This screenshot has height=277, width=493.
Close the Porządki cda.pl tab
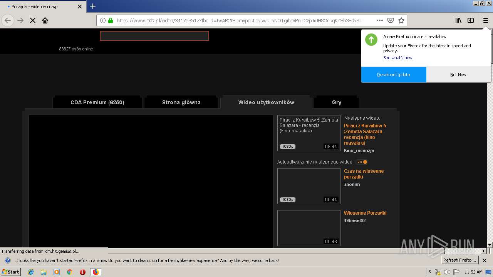click(80, 7)
